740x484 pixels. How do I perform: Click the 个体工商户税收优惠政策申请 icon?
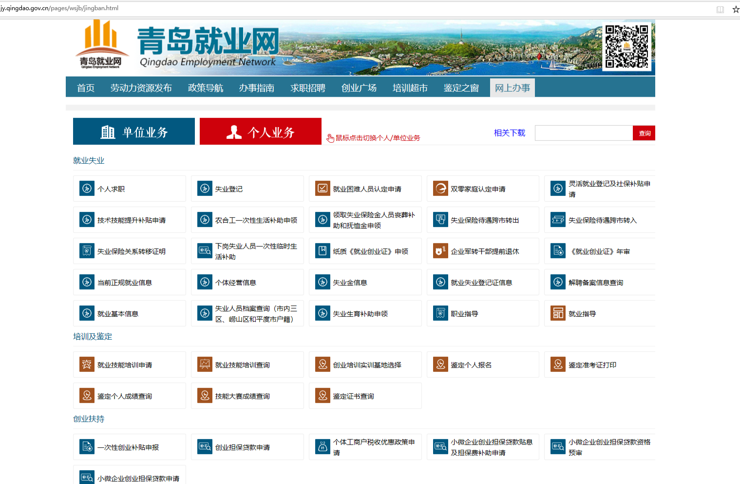tap(323, 447)
